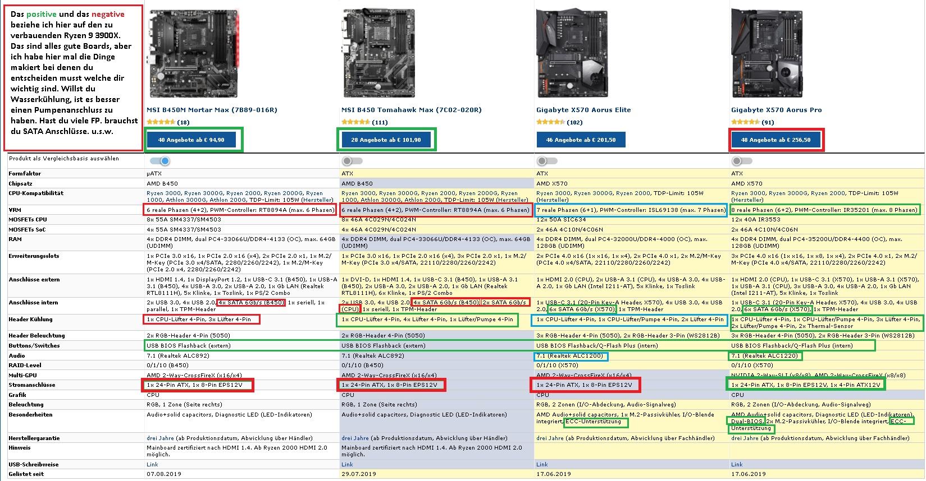Click the 'Header Kühlung' row label
Screen dimensions: 926x481
point(30,320)
